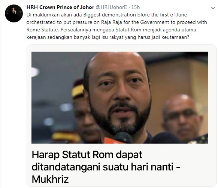The width and height of the screenshot is (218, 188).
Task: Click the microphone in the card photo
Action: click(x=123, y=138)
